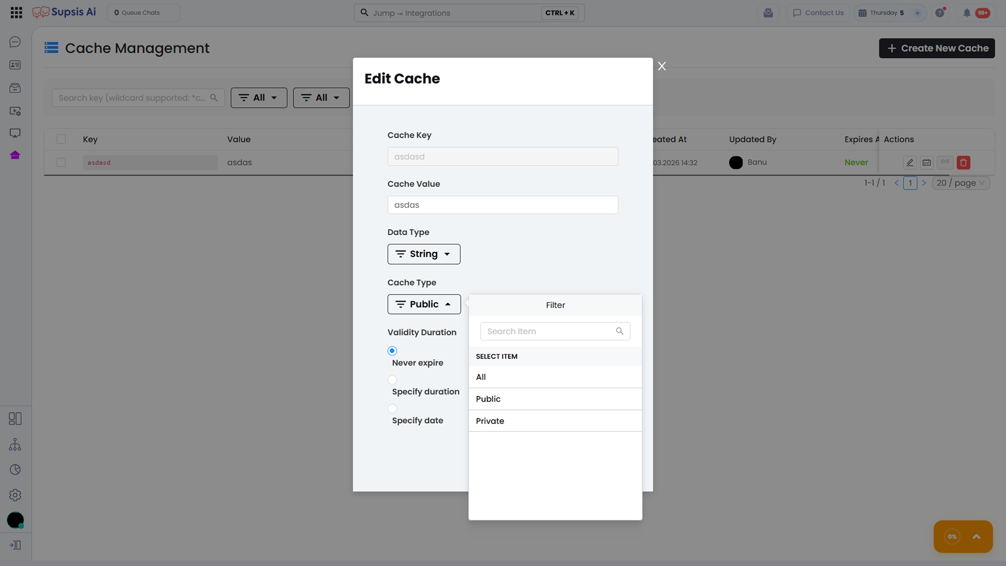The image size is (1006, 566).
Task: Open the help question mark icon
Action: pyautogui.click(x=940, y=13)
